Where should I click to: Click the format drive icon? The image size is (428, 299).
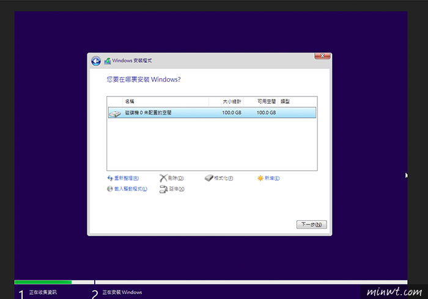(x=209, y=178)
